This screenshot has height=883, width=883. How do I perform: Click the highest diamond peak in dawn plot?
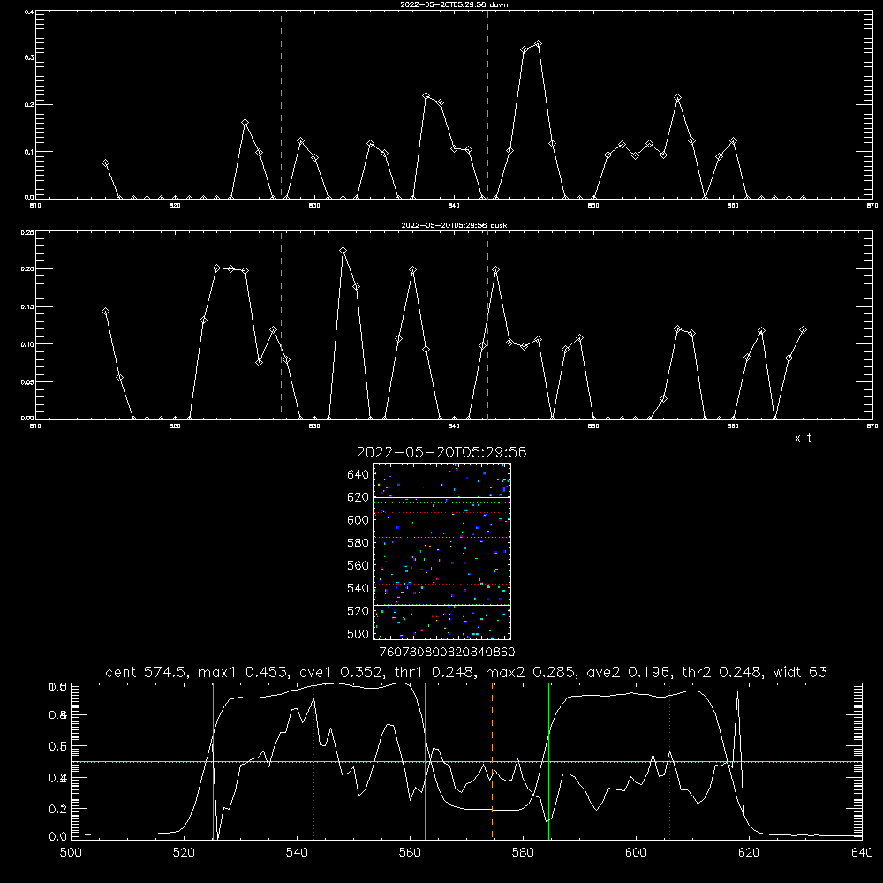[x=539, y=44]
